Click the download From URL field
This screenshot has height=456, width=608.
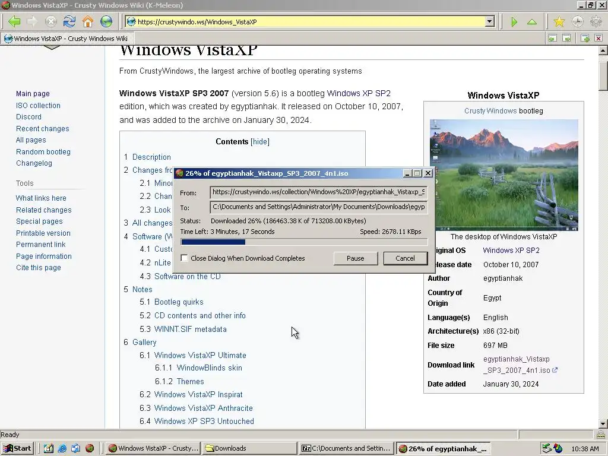pos(319,192)
